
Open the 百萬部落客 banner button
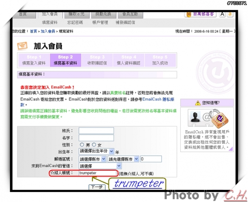[x=200, y=14]
